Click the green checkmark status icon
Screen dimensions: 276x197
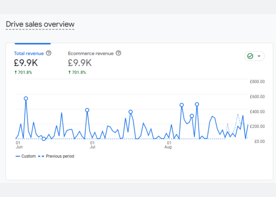pyautogui.click(x=250, y=56)
